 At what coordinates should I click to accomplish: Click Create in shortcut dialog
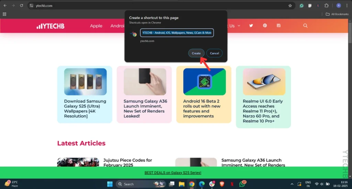[x=196, y=53]
